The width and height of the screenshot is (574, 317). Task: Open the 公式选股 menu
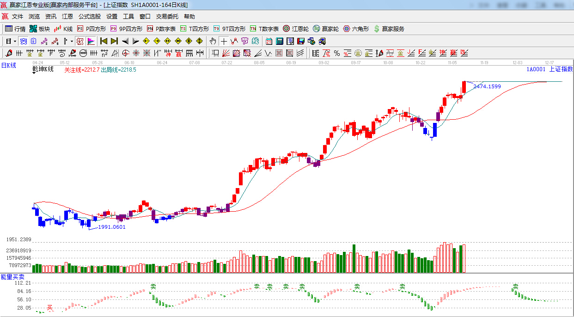pyautogui.click(x=89, y=17)
